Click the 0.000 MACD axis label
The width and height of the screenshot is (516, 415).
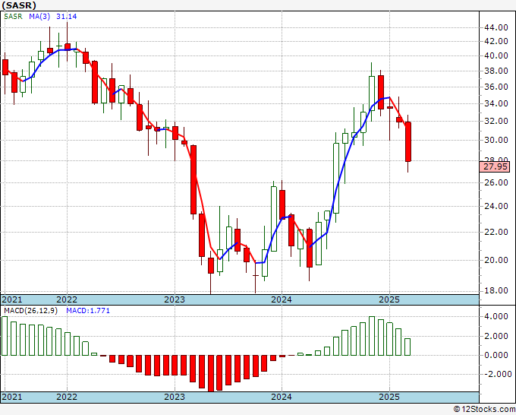tap(496, 355)
